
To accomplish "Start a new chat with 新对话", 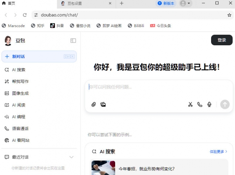I will (x=39, y=57).
